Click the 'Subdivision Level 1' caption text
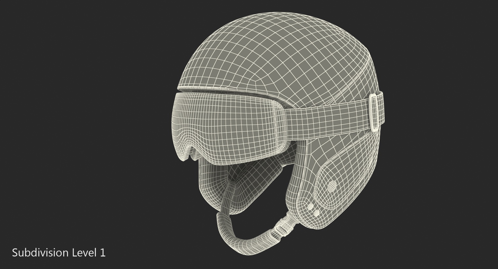This screenshot has height=269, width=498. point(59,253)
